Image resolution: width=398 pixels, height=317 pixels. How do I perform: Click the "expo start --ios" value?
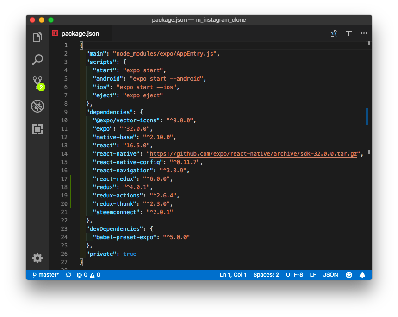(x=146, y=87)
